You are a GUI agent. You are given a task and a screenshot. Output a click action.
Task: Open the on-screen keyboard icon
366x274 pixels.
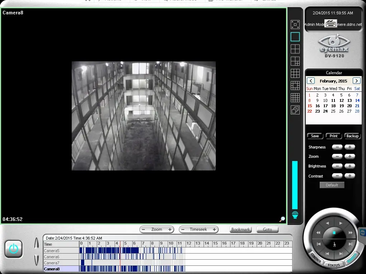point(331,23)
